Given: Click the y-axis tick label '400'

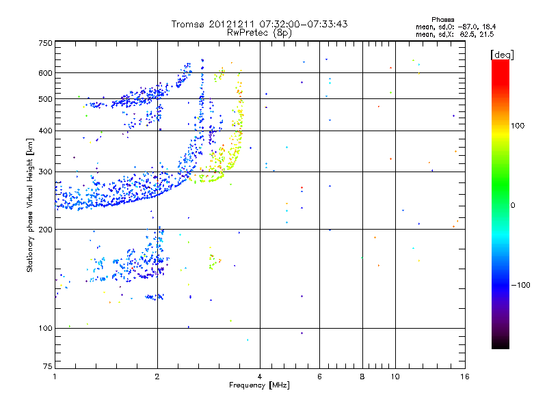Looking at the screenshot, I should pyautogui.click(x=45, y=131).
